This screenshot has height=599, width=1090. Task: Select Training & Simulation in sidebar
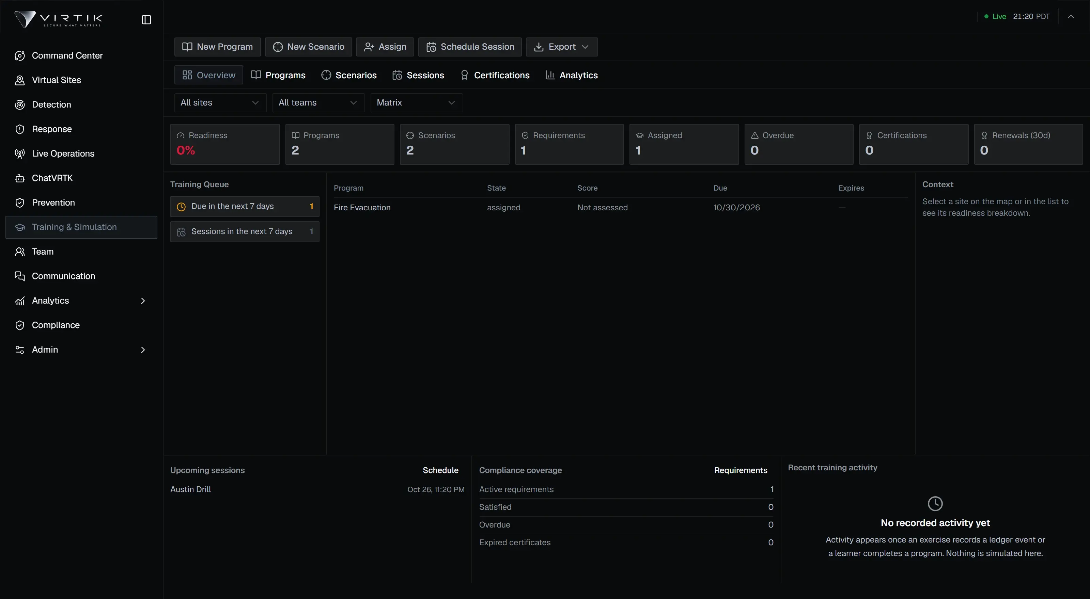(81, 227)
